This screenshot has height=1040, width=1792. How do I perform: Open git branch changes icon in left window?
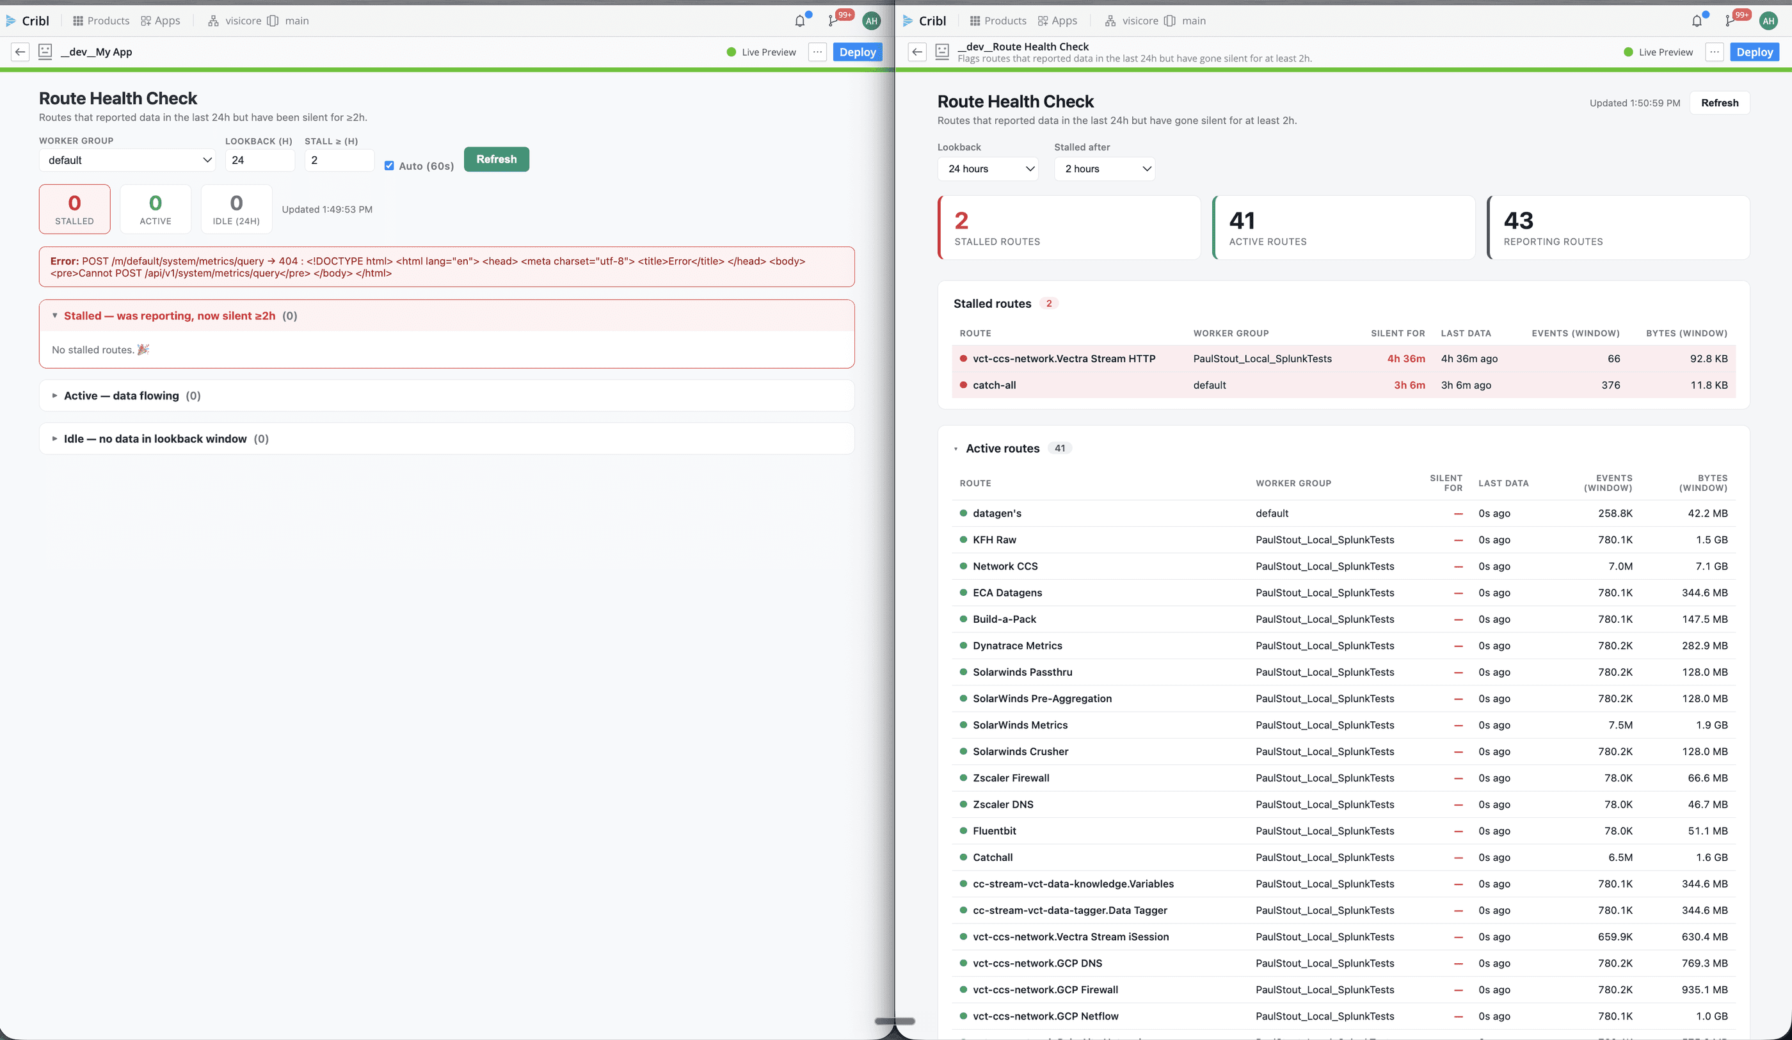pos(833,20)
